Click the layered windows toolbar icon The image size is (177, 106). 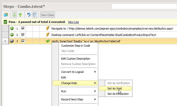6,15
